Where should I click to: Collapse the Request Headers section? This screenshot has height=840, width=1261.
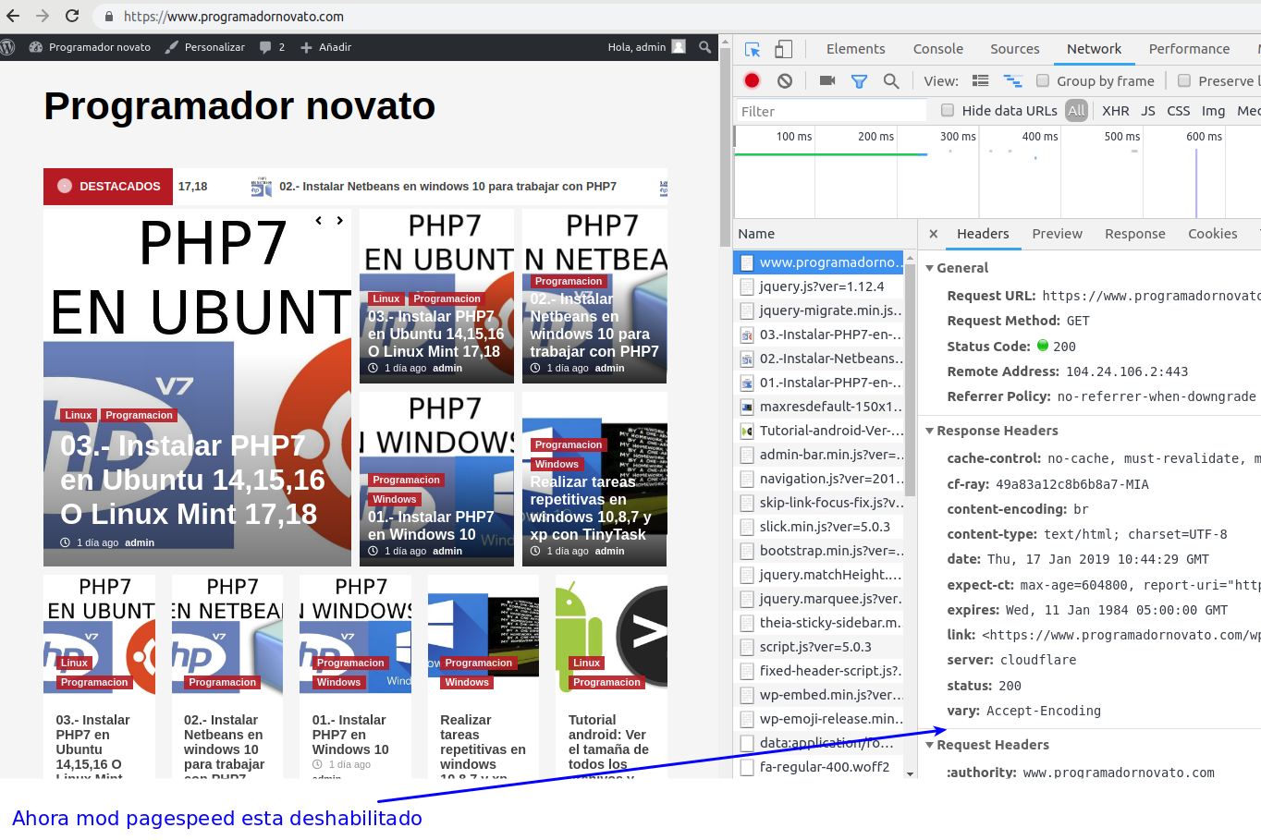930,745
